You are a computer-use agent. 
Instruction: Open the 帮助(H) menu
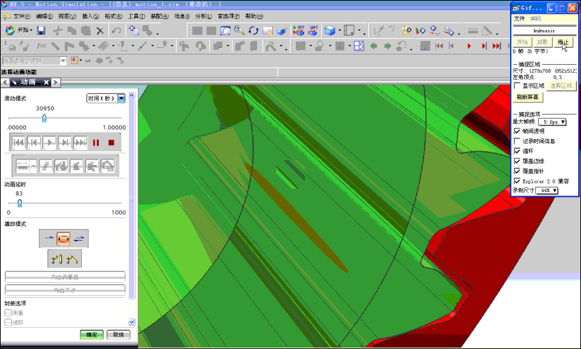click(x=254, y=16)
